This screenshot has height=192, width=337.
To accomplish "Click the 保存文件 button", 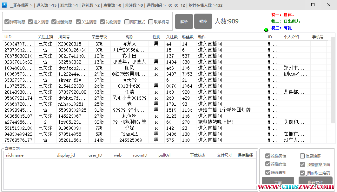I will [315, 182].
